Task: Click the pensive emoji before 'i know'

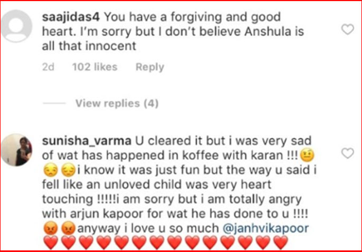Action: 69,170
